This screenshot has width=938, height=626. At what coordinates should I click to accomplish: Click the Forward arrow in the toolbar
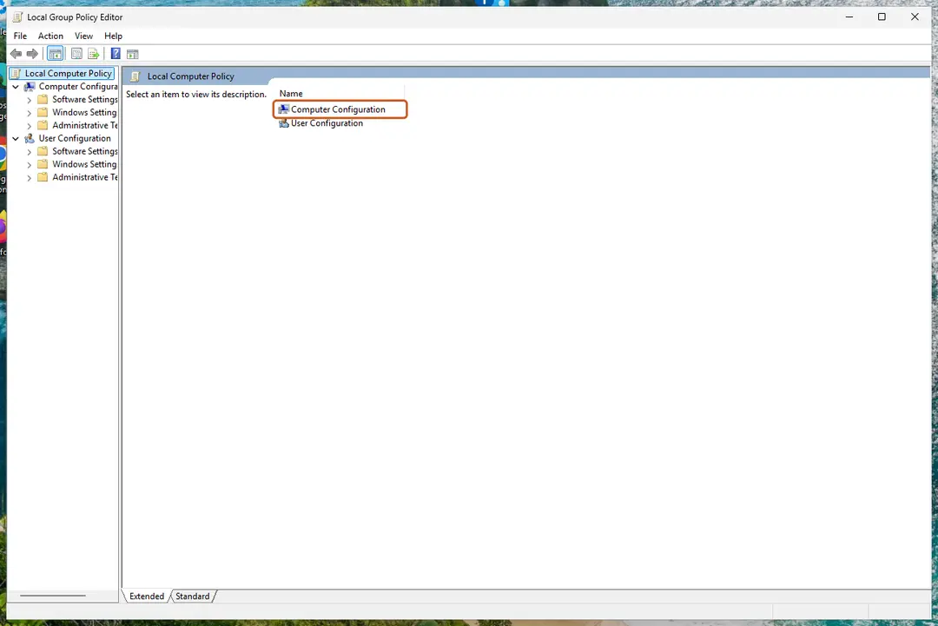pyautogui.click(x=32, y=54)
